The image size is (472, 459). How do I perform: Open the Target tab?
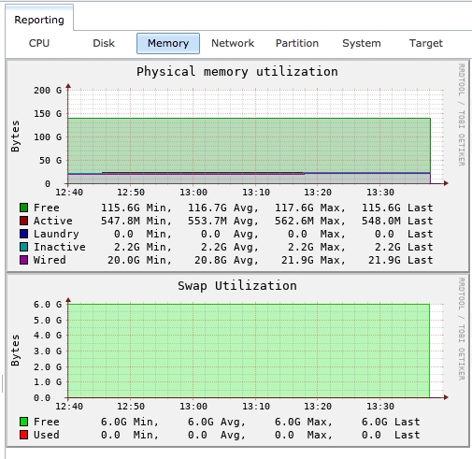[x=426, y=43]
